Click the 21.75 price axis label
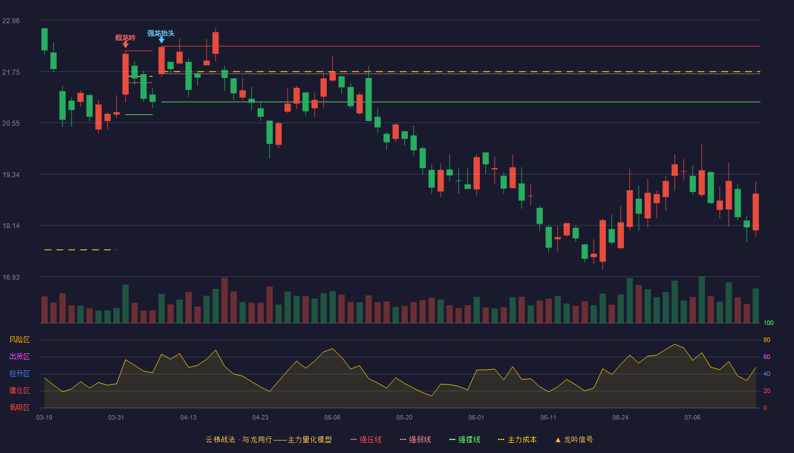794x453 pixels. [11, 72]
